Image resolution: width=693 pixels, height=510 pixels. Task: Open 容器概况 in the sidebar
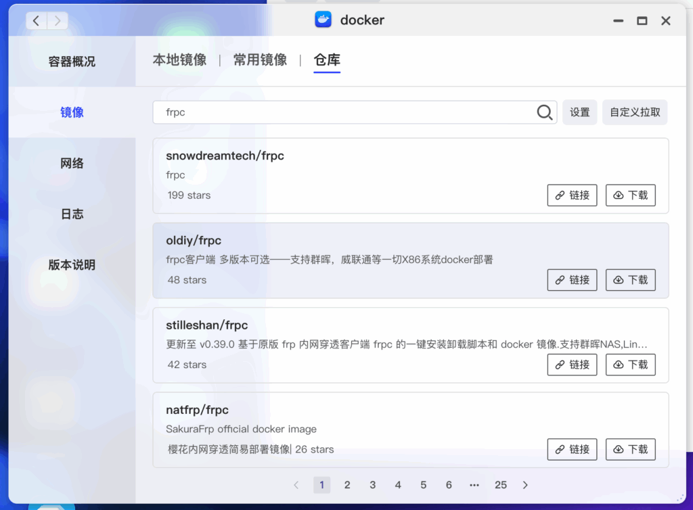tap(72, 60)
